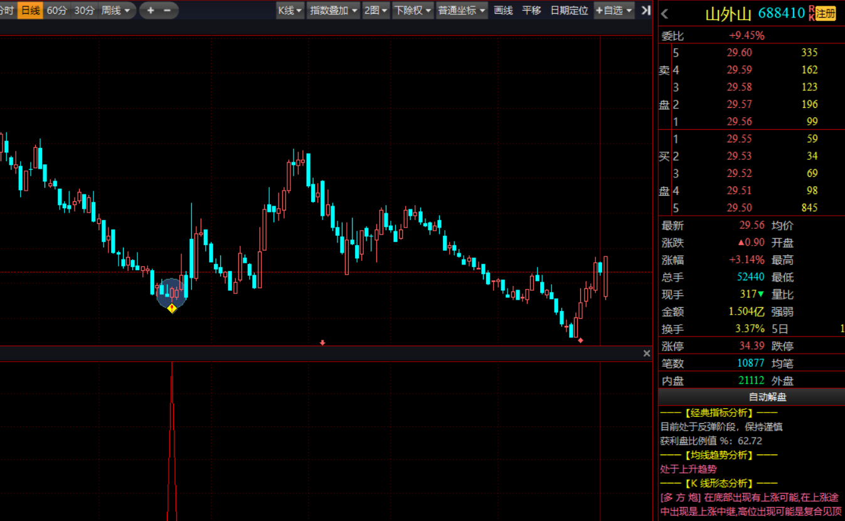Click the 笔数 value 10877
The width and height of the screenshot is (845, 521).
(x=751, y=363)
